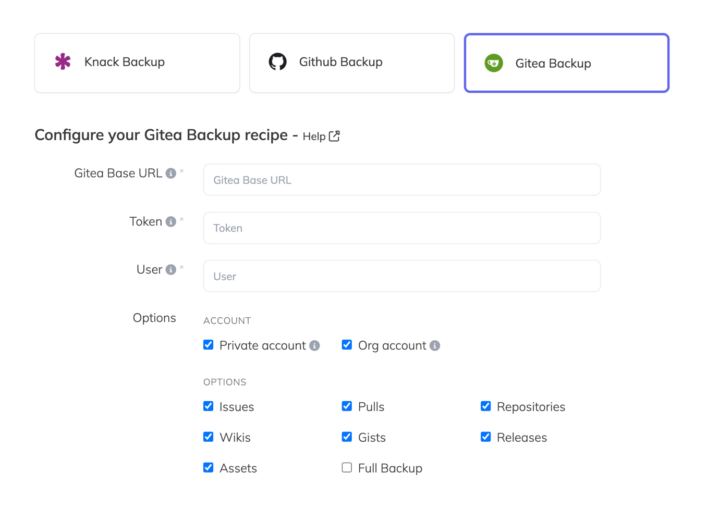Click info icon beside Token label
This screenshot has width=708, height=521.
[170, 222]
